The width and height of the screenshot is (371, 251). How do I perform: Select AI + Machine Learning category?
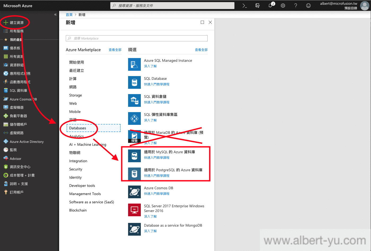point(88,144)
